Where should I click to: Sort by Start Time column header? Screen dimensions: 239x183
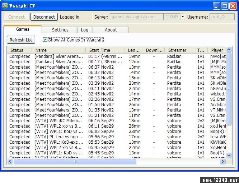coord(105,50)
